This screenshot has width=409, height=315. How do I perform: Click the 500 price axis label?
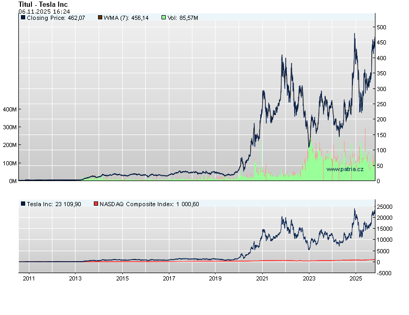(x=381, y=27)
